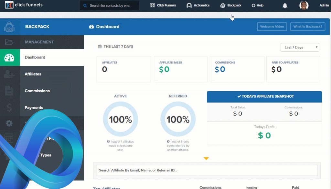Viewport: 331px width, 189px height.
Task: Click the Active 100% donut chart
Action: pos(120,119)
